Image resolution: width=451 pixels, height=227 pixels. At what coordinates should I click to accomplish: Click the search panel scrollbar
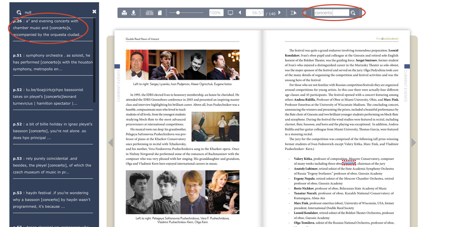coord(94,60)
